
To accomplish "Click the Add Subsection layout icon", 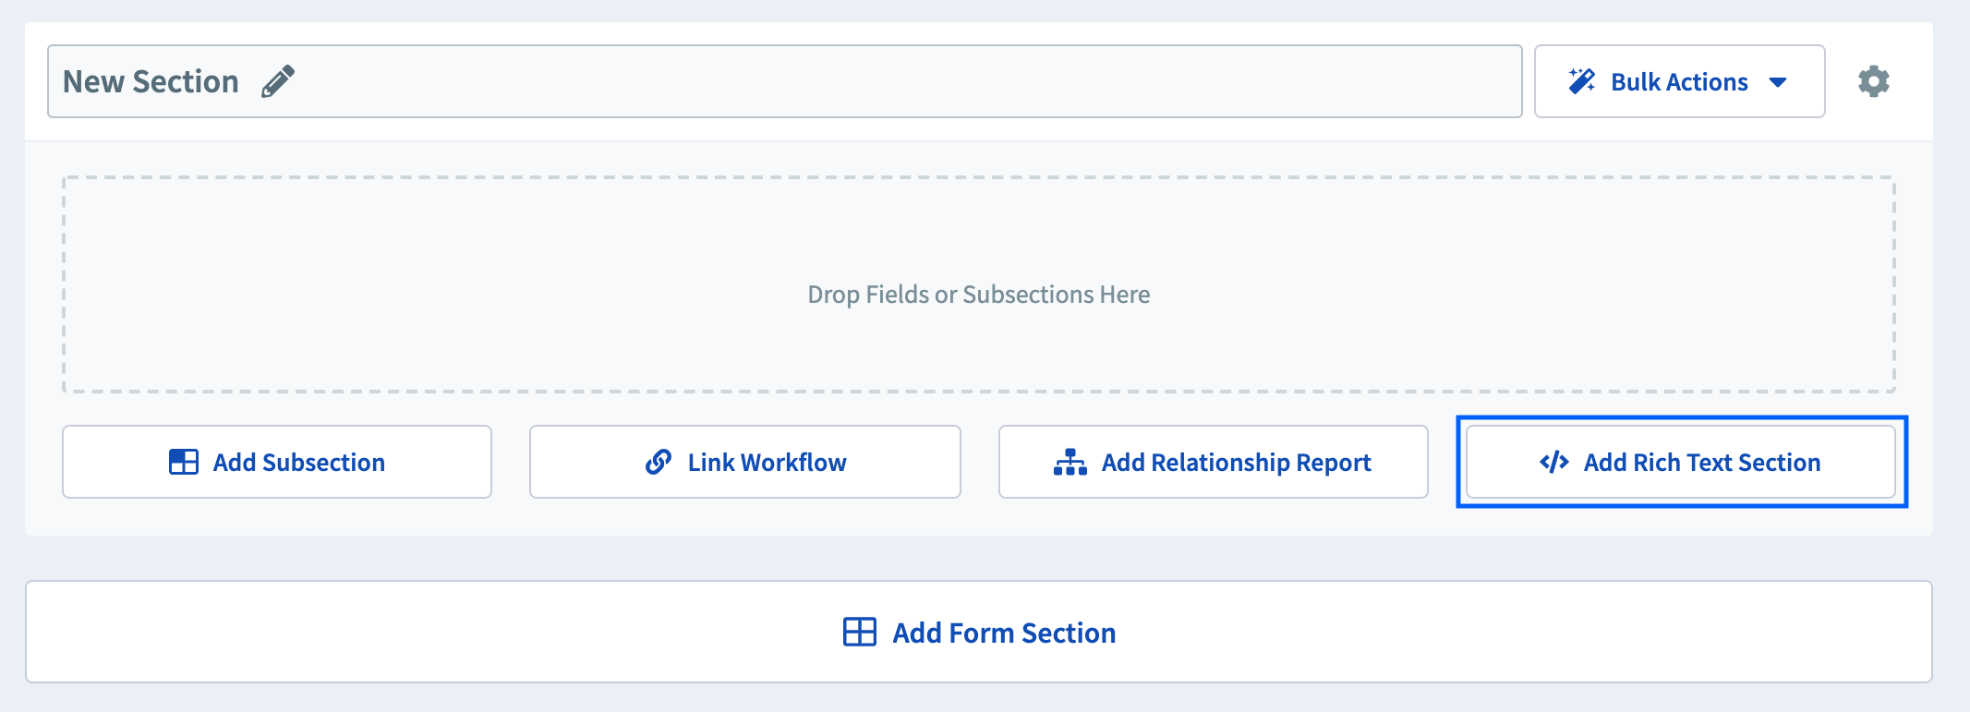I will [x=184, y=462].
